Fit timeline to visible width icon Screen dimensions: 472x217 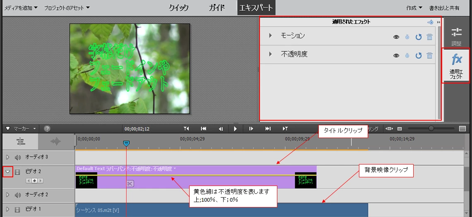coord(389,129)
